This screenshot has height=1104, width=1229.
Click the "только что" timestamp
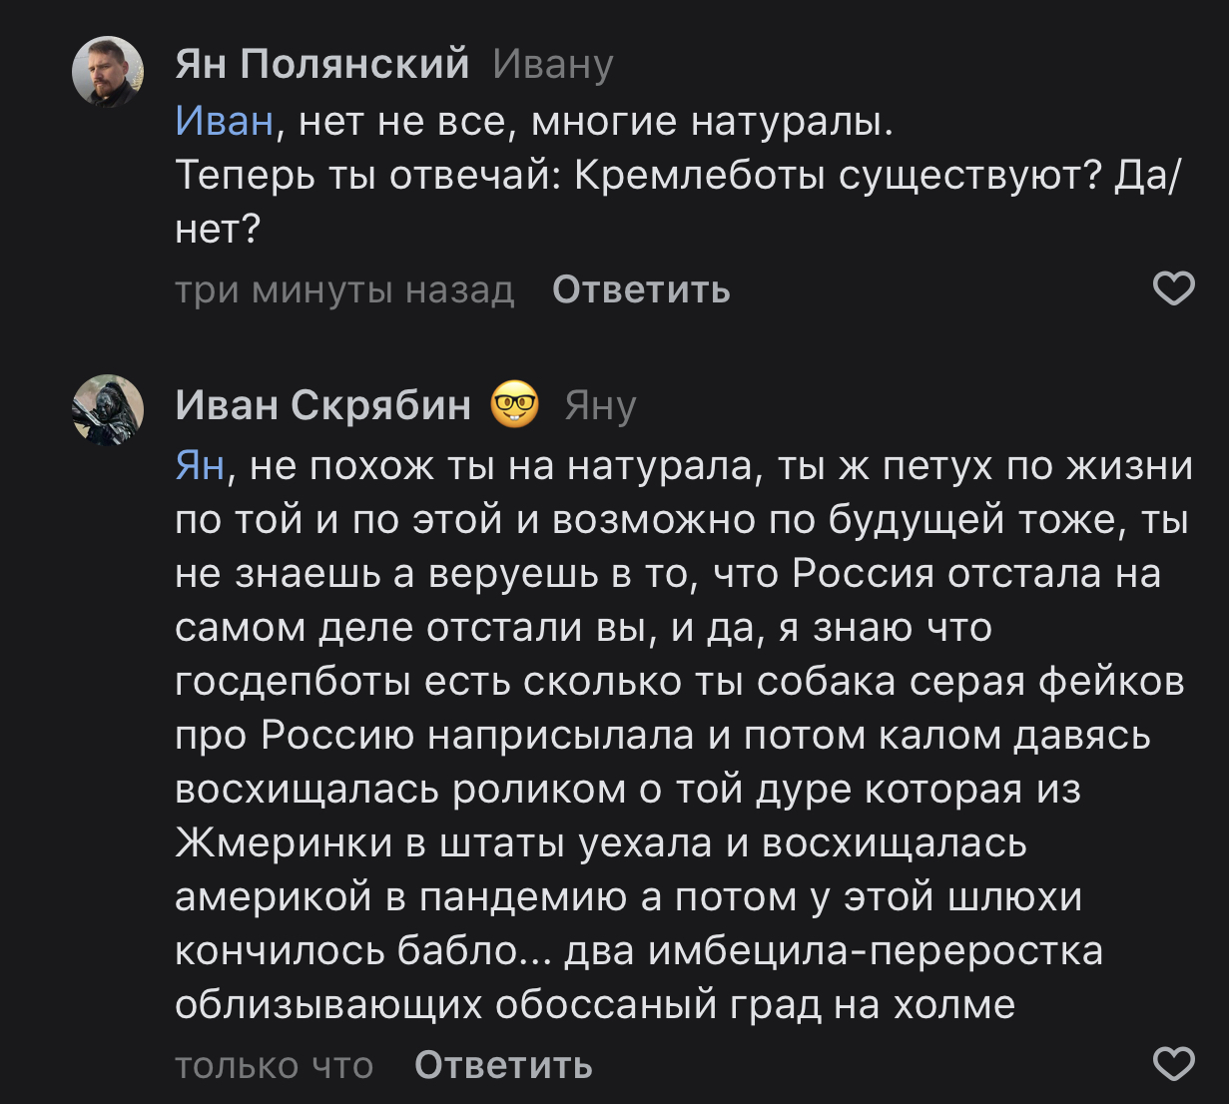(274, 1066)
